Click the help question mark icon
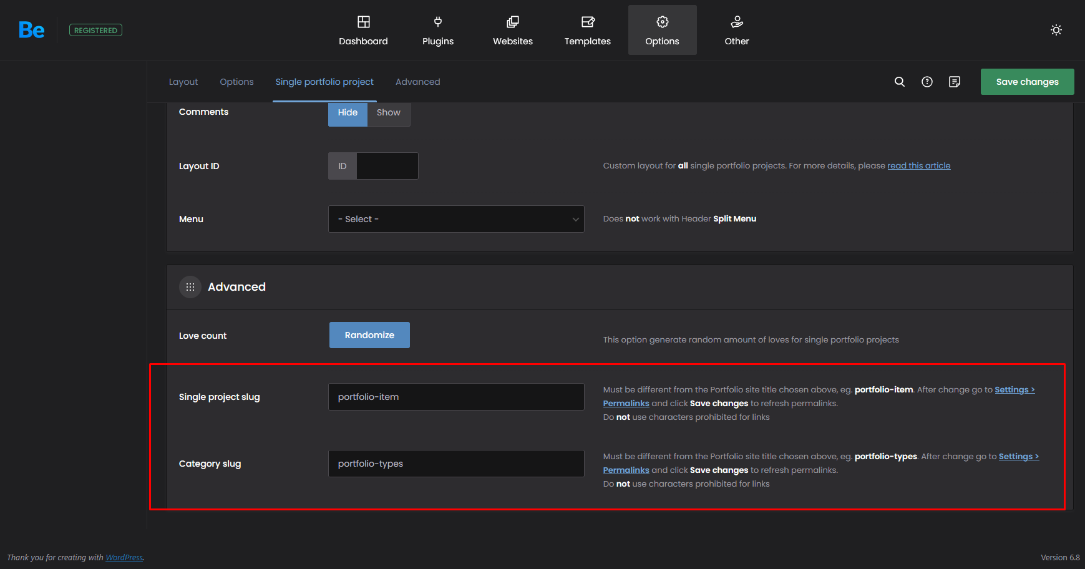Viewport: 1085px width, 569px height. [927, 82]
